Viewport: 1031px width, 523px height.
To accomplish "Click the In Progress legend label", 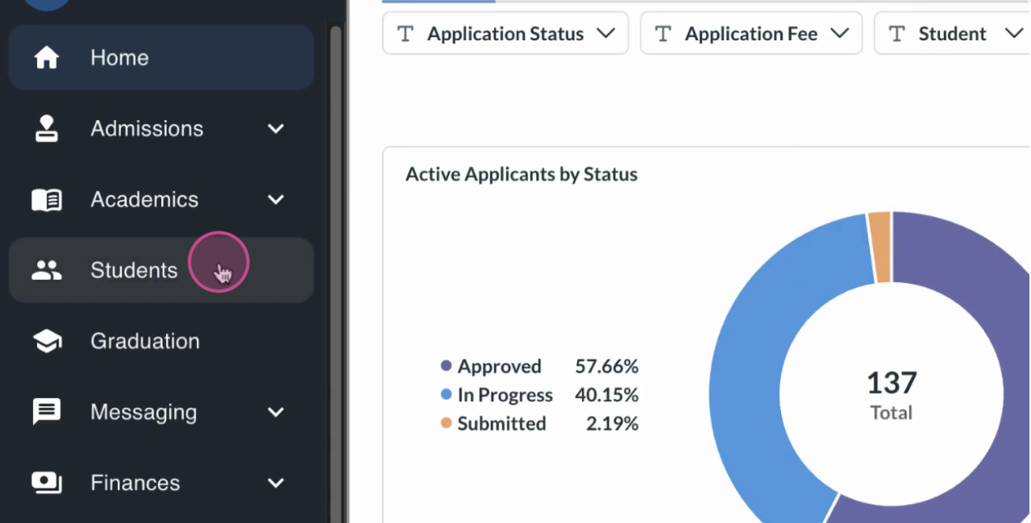I will pos(505,395).
